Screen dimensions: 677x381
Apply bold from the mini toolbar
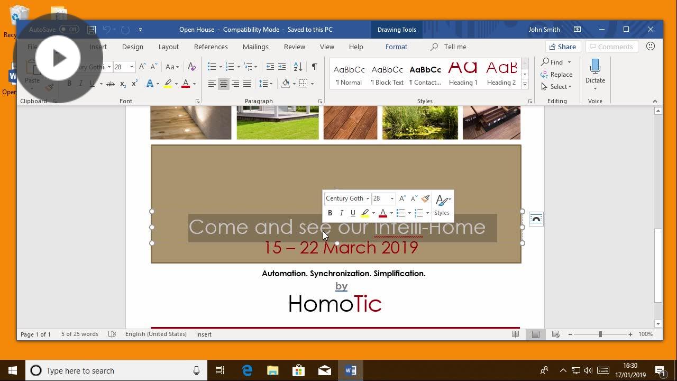(x=330, y=213)
